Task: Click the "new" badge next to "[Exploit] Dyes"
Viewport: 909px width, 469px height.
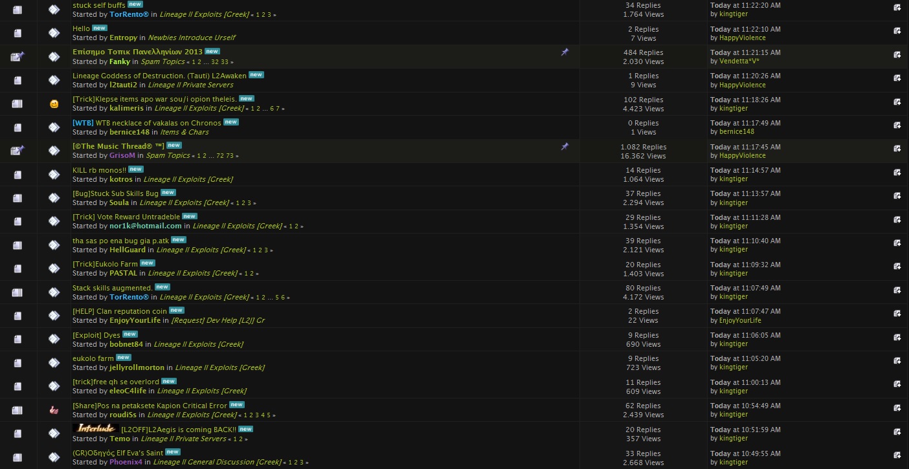Action: [x=130, y=334]
